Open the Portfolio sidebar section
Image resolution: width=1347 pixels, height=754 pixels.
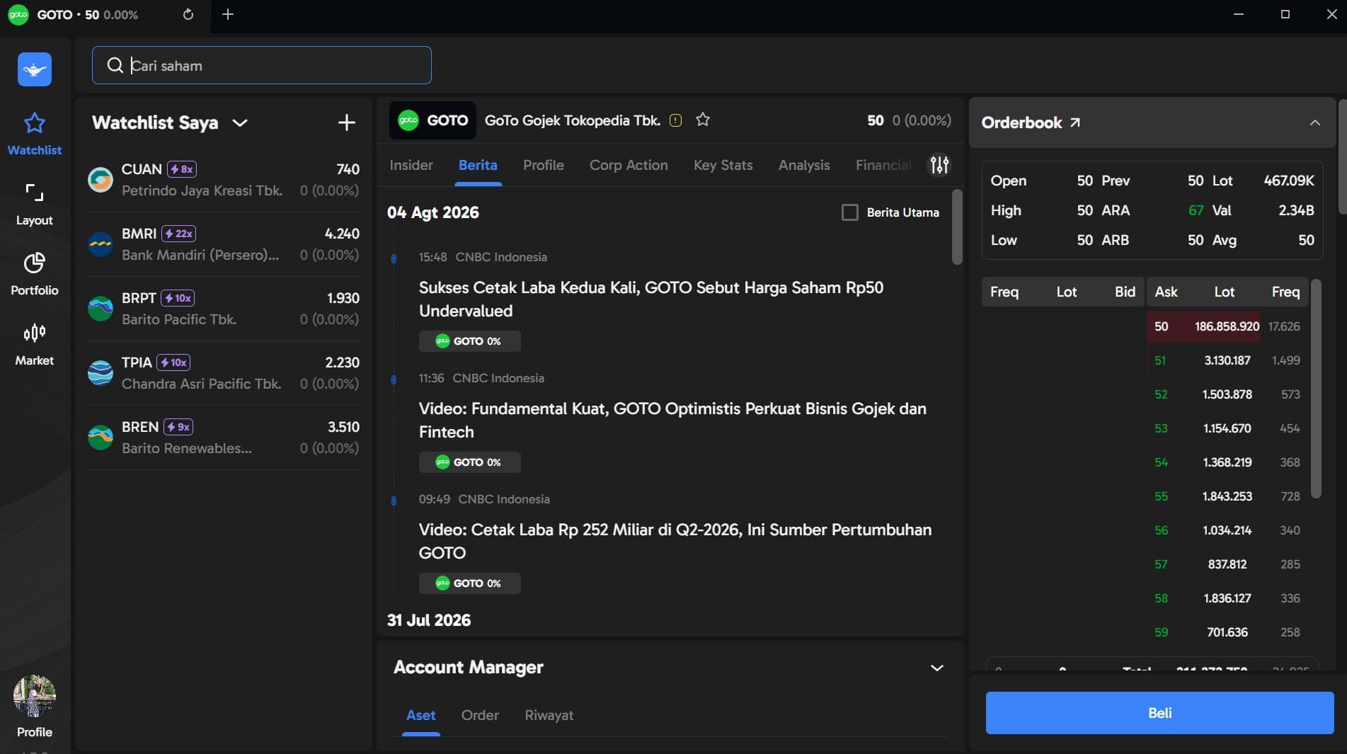pos(35,274)
